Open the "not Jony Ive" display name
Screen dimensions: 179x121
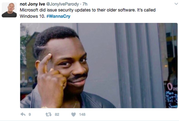32,4
